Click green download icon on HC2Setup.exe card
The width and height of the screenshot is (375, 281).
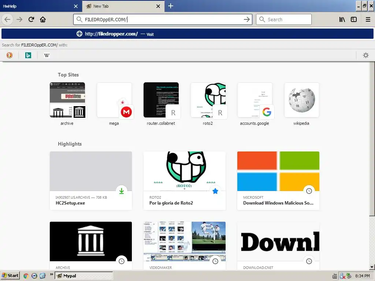tap(122, 191)
